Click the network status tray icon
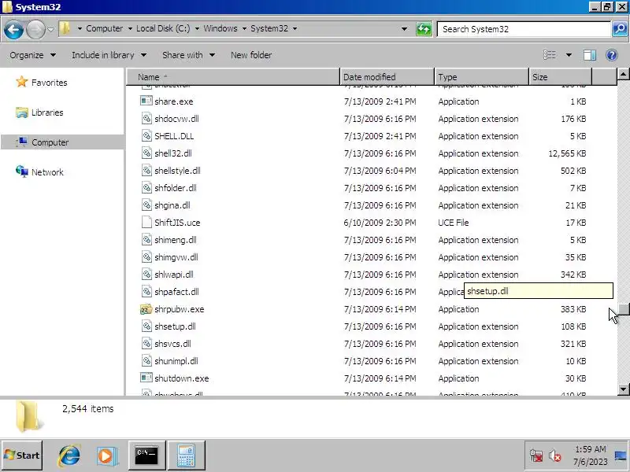 pos(536,456)
